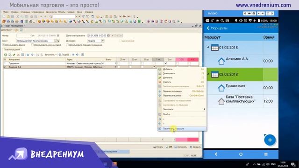
Task: Tap the round blue plus button in the mobile app
Action: tap(270, 140)
